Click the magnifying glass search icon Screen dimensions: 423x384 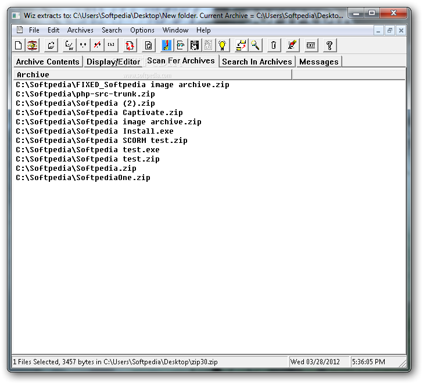255,45
